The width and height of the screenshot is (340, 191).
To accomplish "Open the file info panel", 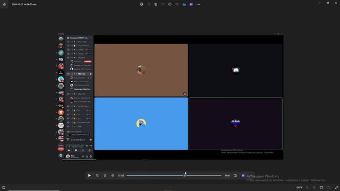I will [170, 4].
